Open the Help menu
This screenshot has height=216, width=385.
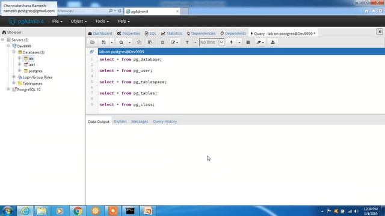123,22
